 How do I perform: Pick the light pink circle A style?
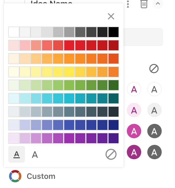point(134,110)
